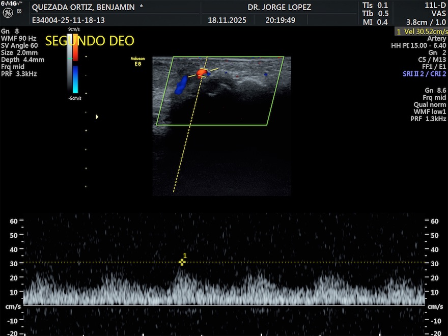Image resolution: width=448 pixels, height=336 pixels.
Task: Click the red-orange flow region in the gate
Action: point(201,73)
